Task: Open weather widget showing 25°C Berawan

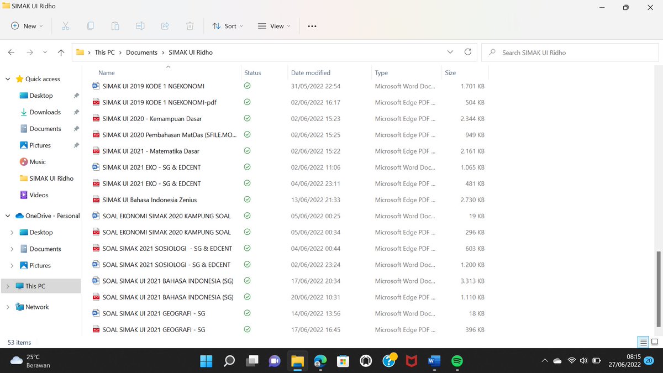Action: point(30,361)
